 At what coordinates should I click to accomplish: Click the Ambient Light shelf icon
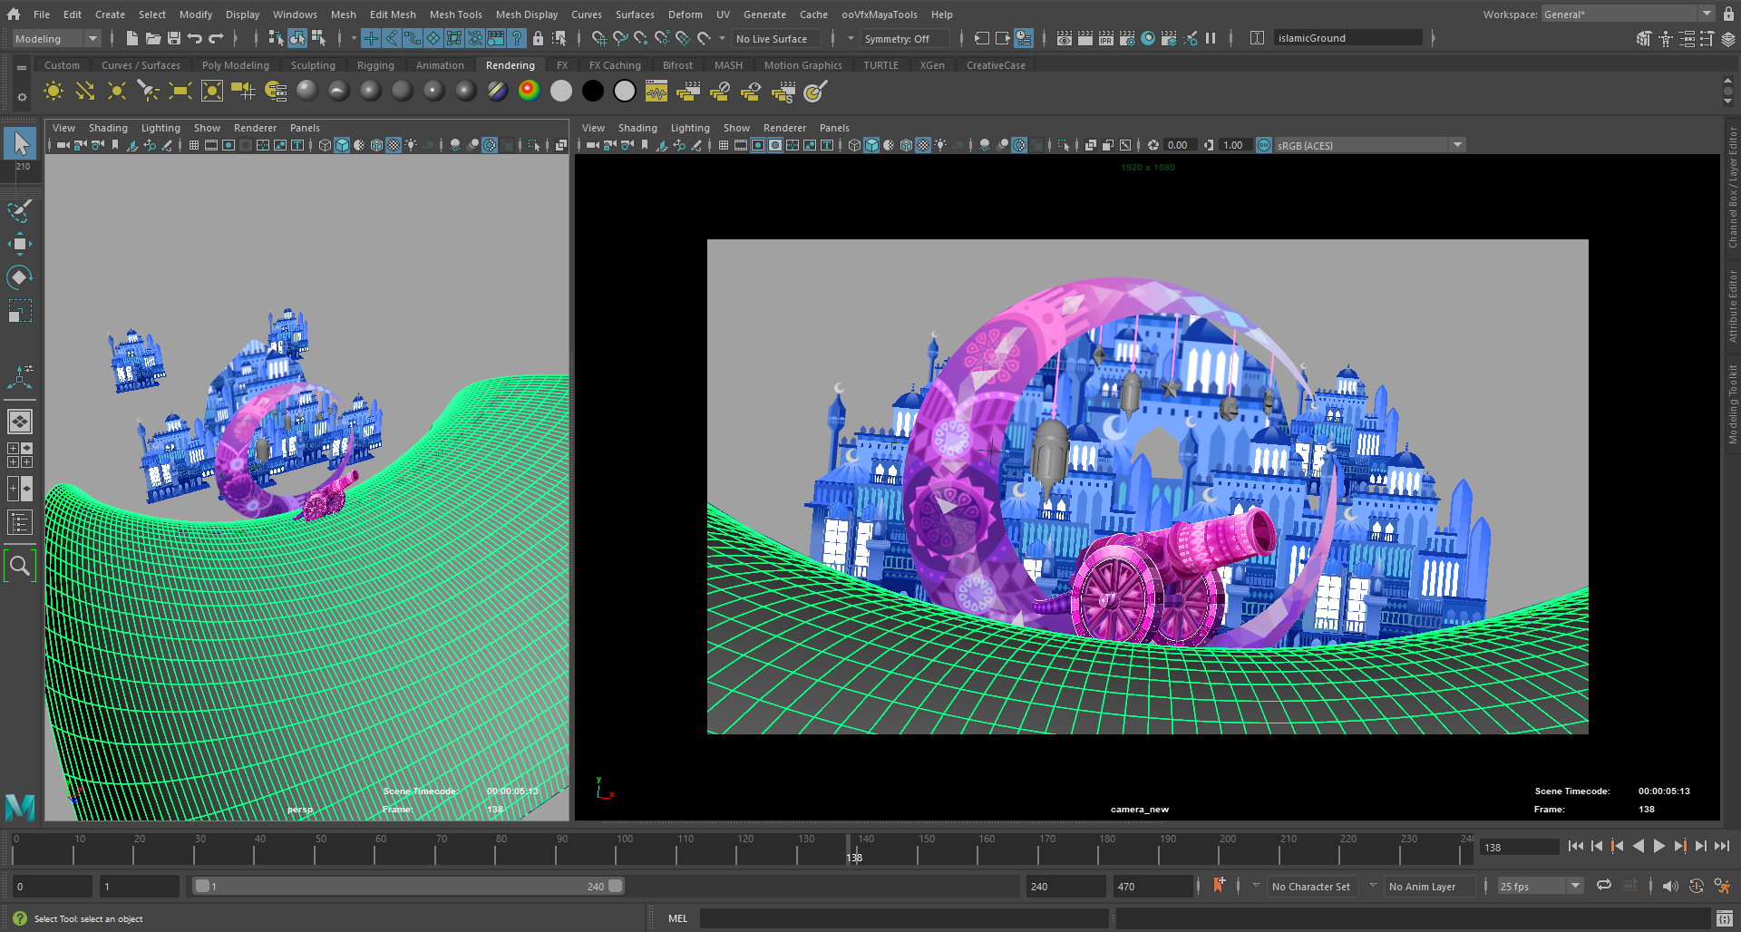[x=53, y=91]
